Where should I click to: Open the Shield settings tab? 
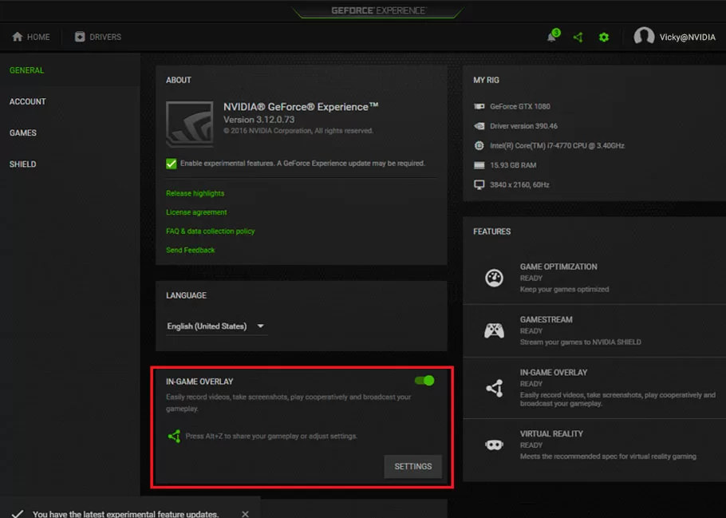(x=22, y=164)
